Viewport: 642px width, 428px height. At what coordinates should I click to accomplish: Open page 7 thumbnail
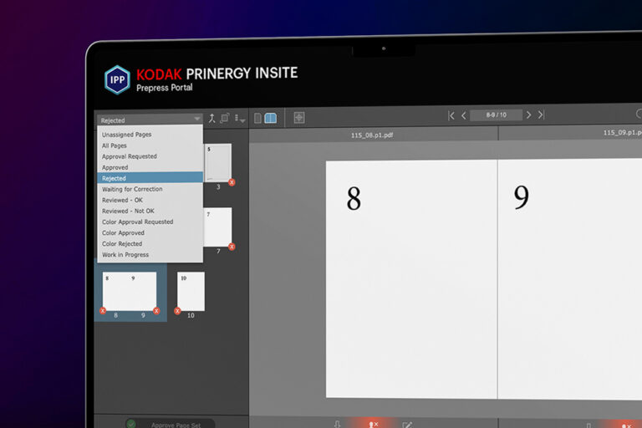coord(218,227)
